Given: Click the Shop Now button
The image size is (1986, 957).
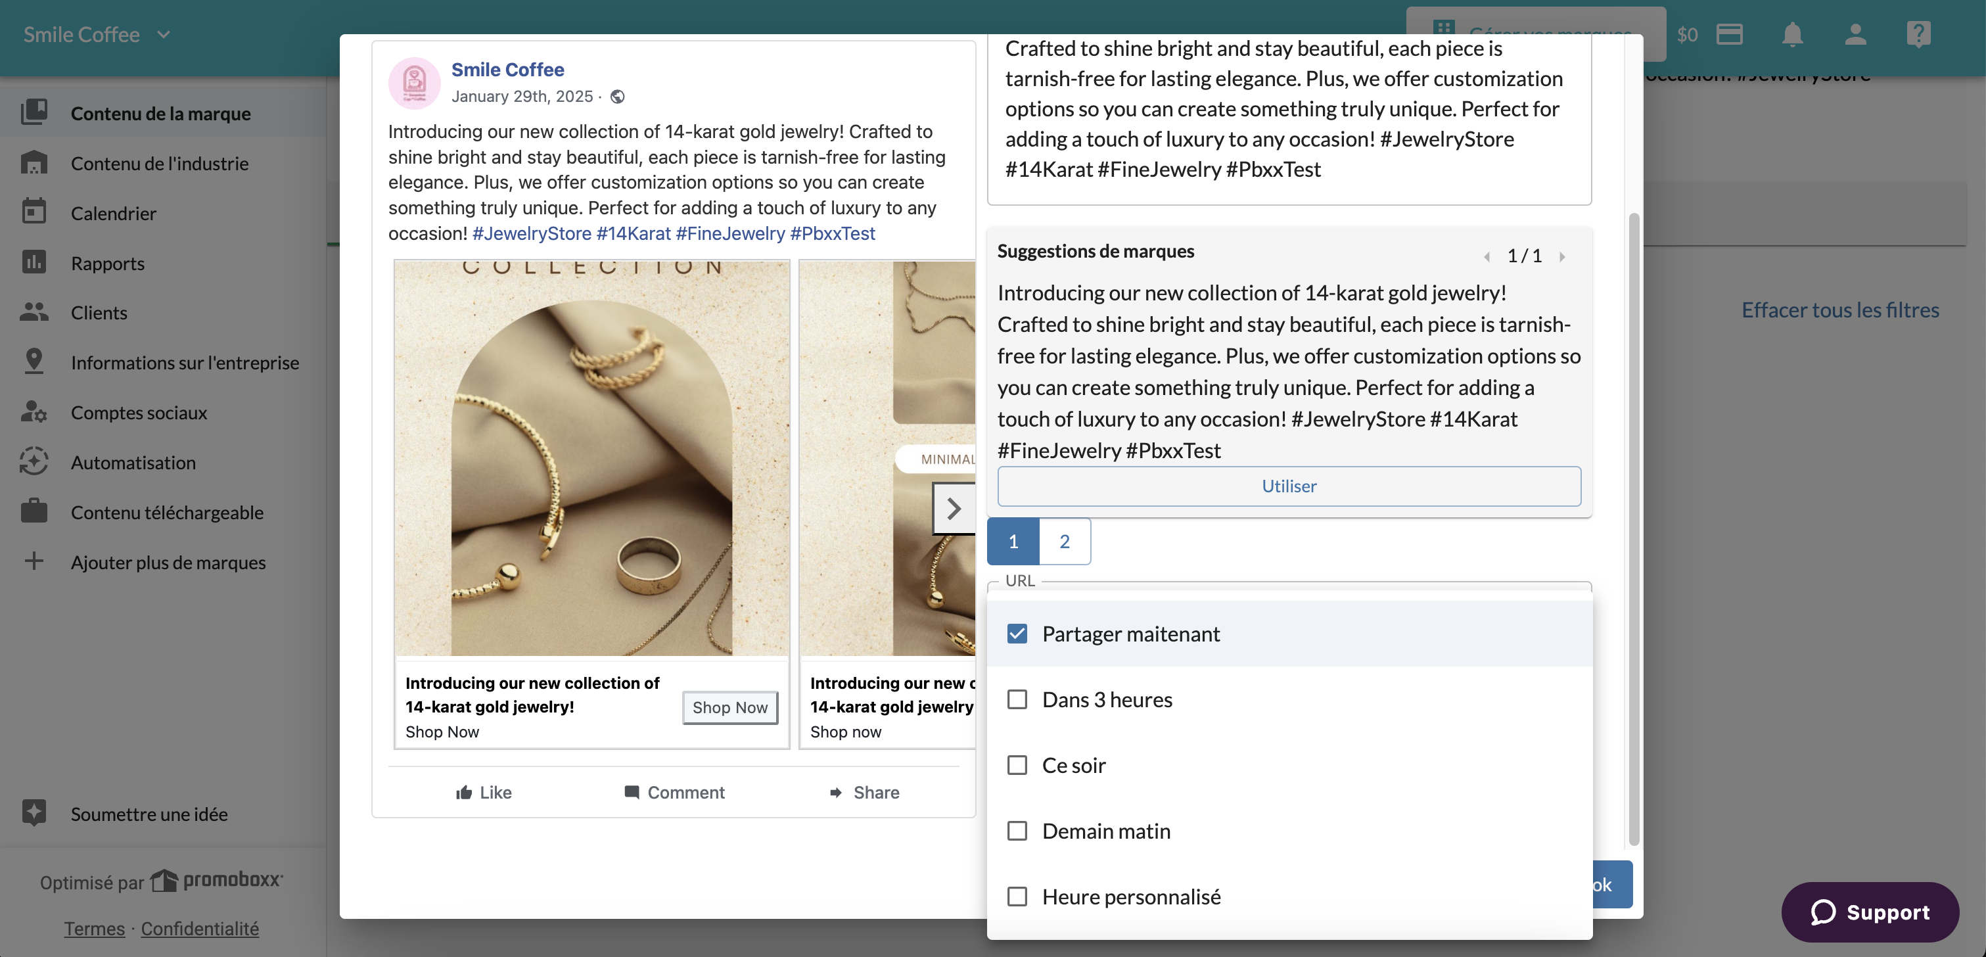Looking at the screenshot, I should [x=729, y=707].
